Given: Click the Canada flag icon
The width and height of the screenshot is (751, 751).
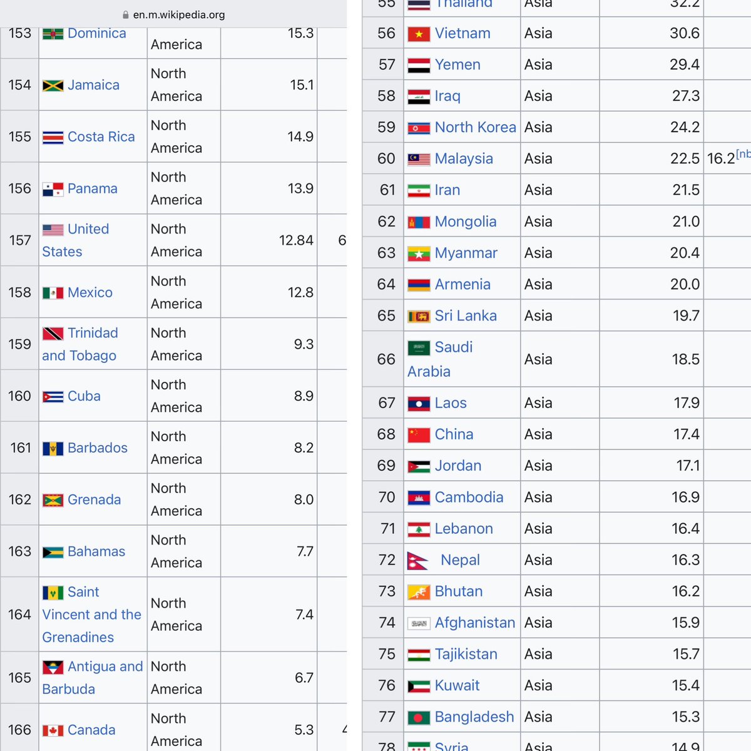Looking at the screenshot, I should 53,730.
